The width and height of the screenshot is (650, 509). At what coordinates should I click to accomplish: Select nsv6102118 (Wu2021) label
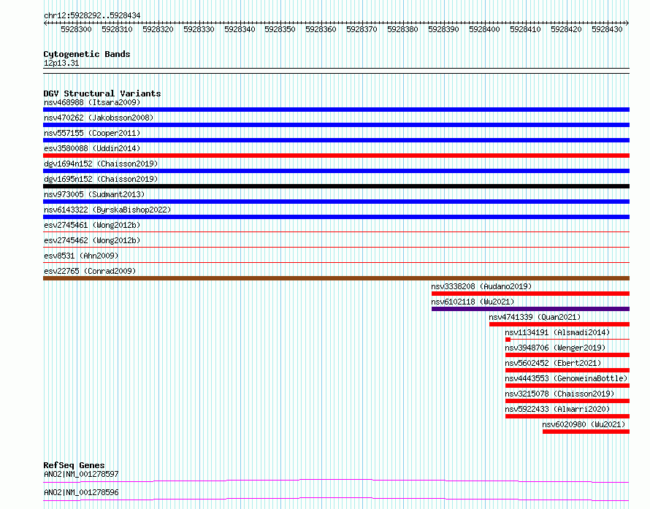(x=473, y=302)
